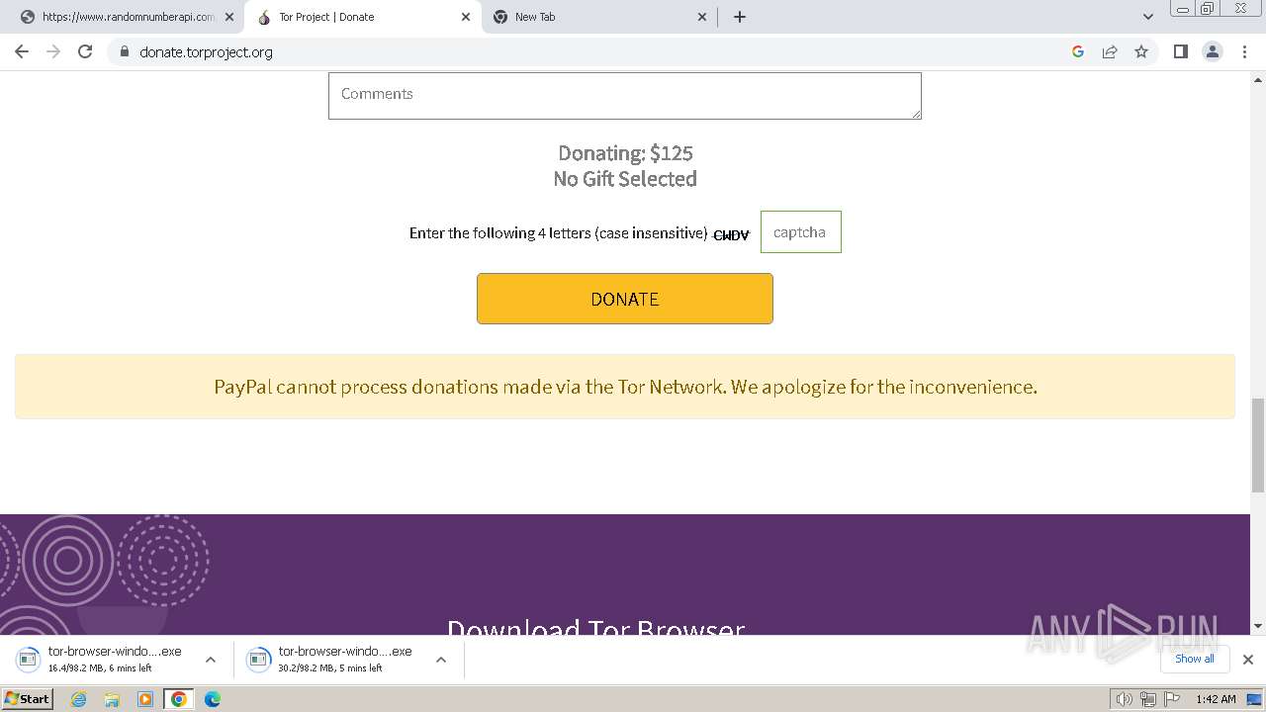
Task: Expand options for first download
Action: (x=210, y=660)
